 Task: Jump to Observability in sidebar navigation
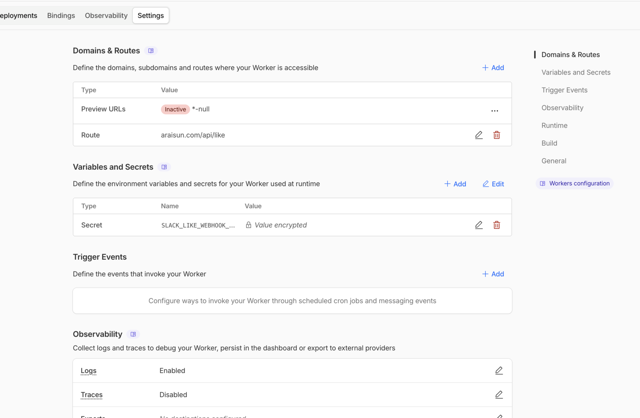[562, 107]
